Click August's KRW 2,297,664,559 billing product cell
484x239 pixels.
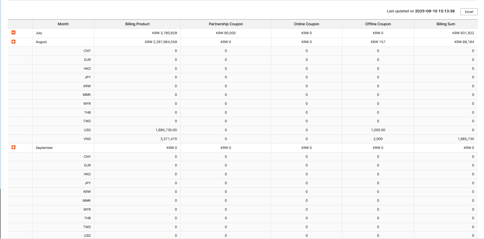pos(161,42)
